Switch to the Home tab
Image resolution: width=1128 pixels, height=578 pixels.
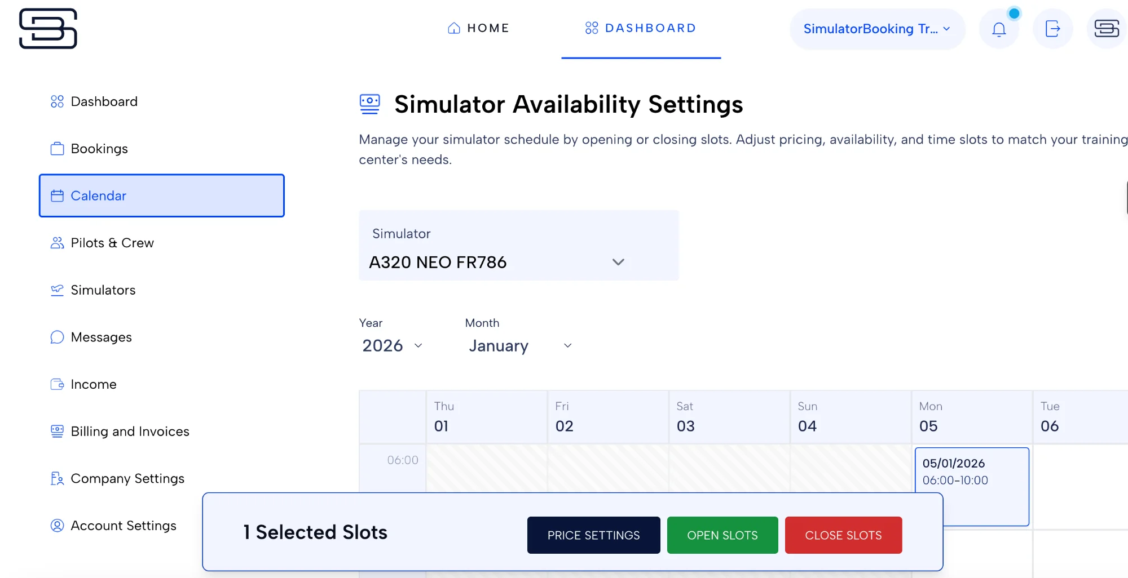[478, 28]
